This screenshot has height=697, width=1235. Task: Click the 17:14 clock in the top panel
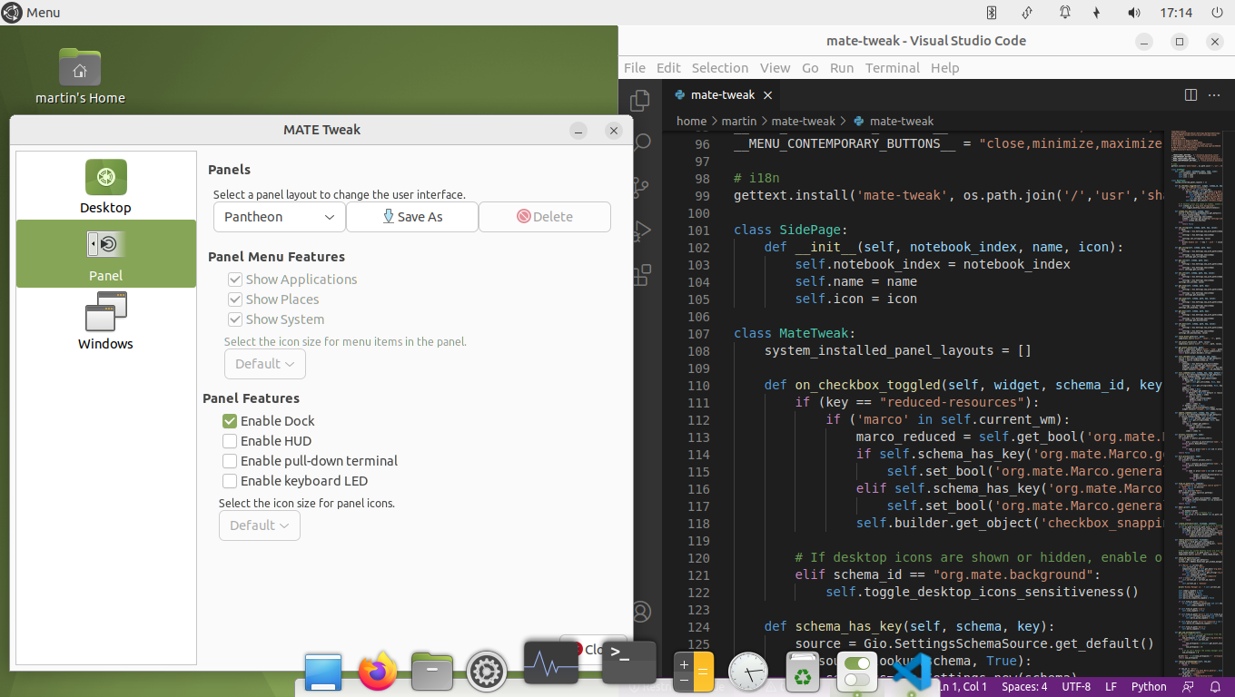click(x=1176, y=13)
